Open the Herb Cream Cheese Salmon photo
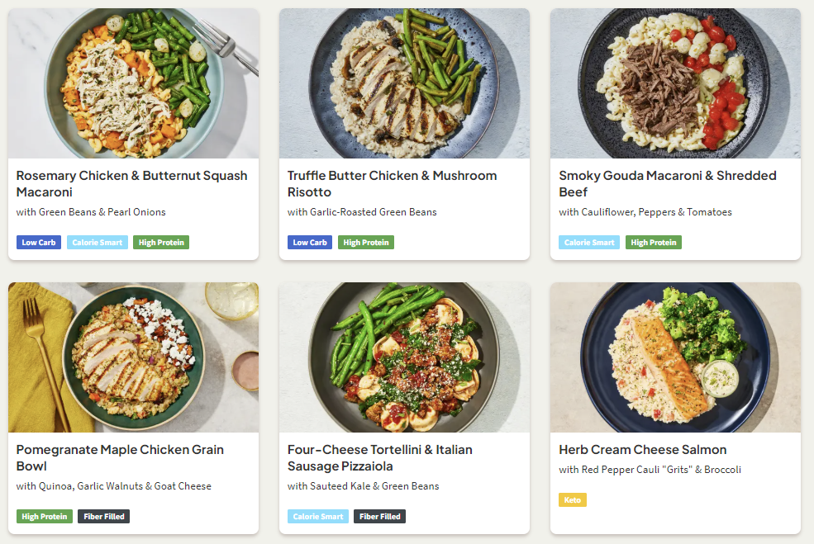814x544 pixels. pyautogui.click(x=675, y=357)
